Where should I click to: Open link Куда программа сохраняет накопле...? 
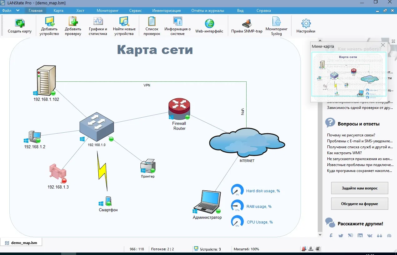pyautogui.click(x=360, y=171)
